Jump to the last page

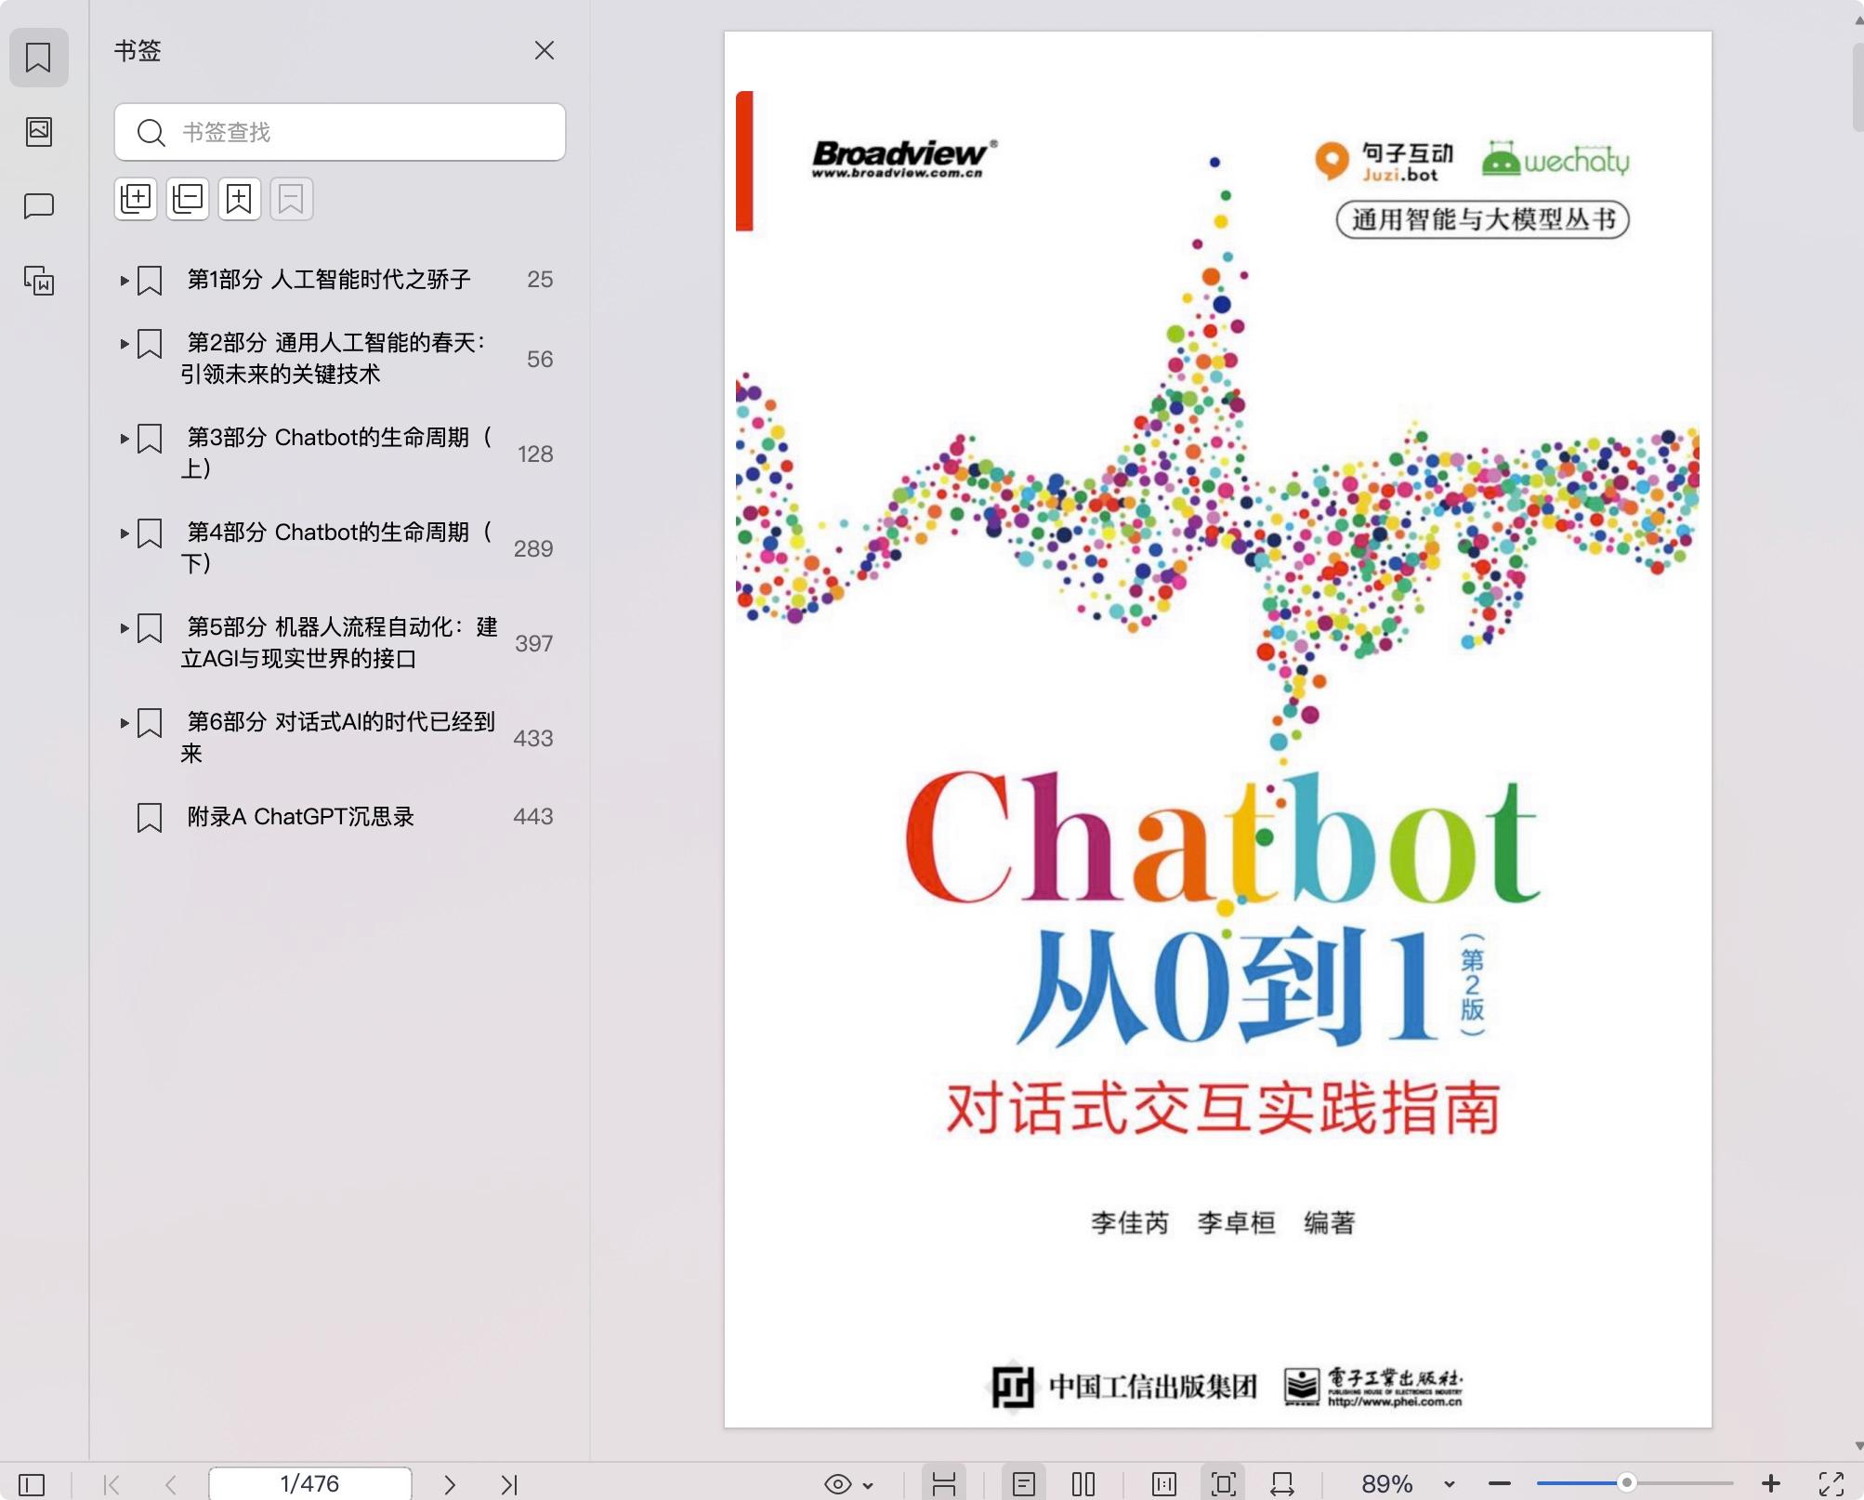[x=509, y=1484]
